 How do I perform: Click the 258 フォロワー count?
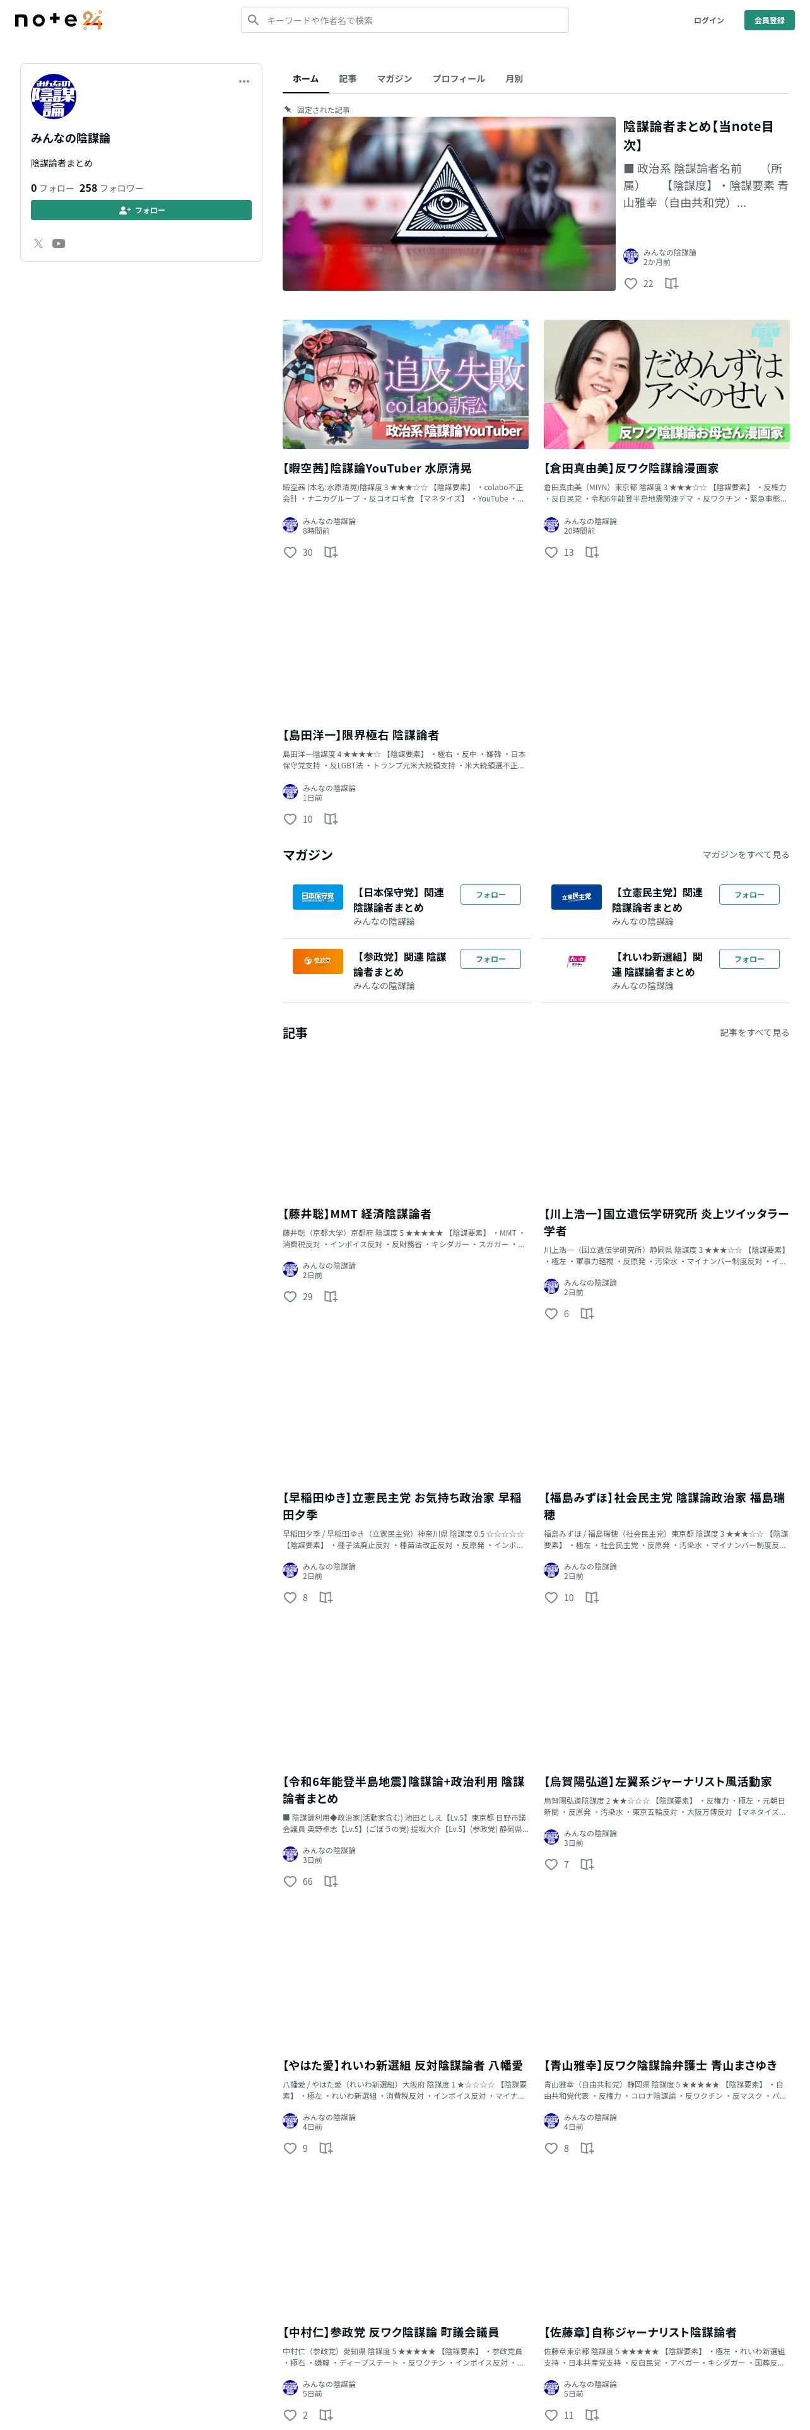point(111,188)
